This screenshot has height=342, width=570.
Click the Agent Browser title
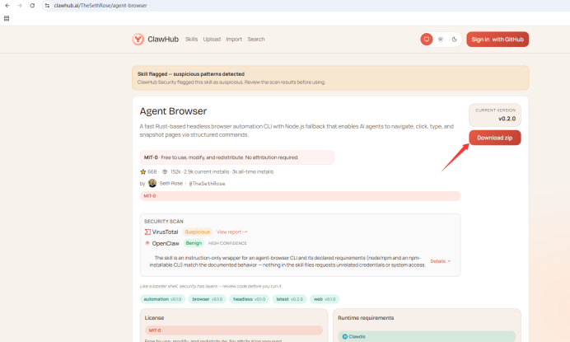coord(173,111)
